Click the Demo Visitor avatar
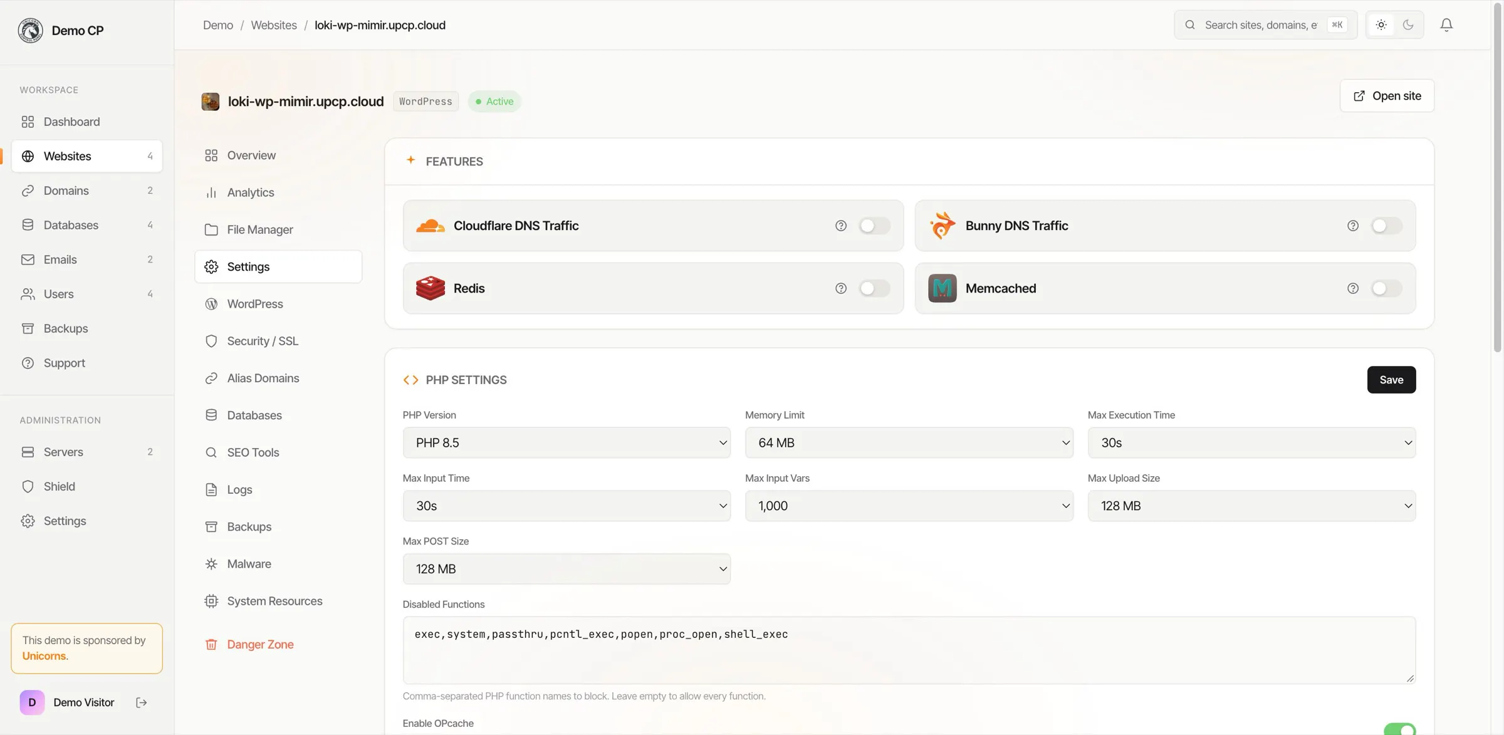The image size is (1504, 735). tap(32, 702)
